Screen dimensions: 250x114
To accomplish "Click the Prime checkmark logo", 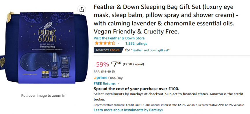I will point(101,78).
